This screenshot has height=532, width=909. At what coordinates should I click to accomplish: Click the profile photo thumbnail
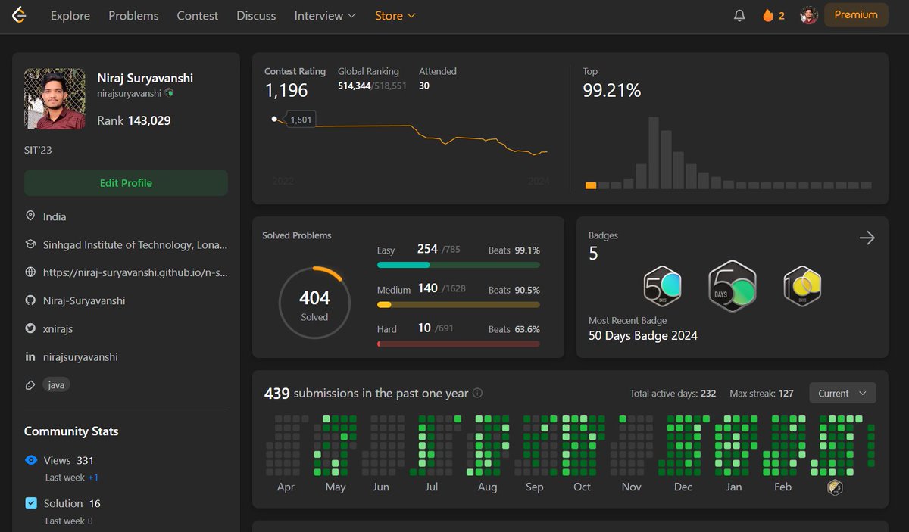[55, 99]
